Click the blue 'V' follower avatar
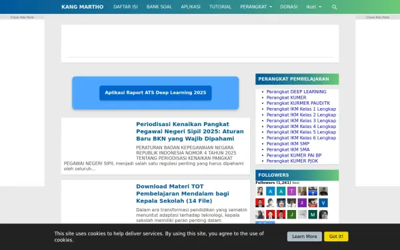This screenshot has height=250, width=400. 323,203
